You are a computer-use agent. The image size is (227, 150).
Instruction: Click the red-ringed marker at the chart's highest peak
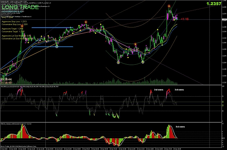point(169,6)
